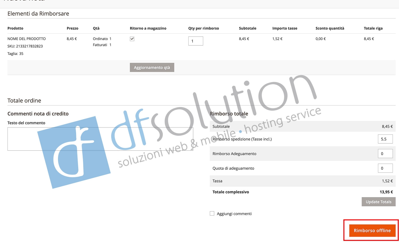399x247 pixels.
Task: Click the Elementi da Rimborsare heading
Action: pos(38,14)
